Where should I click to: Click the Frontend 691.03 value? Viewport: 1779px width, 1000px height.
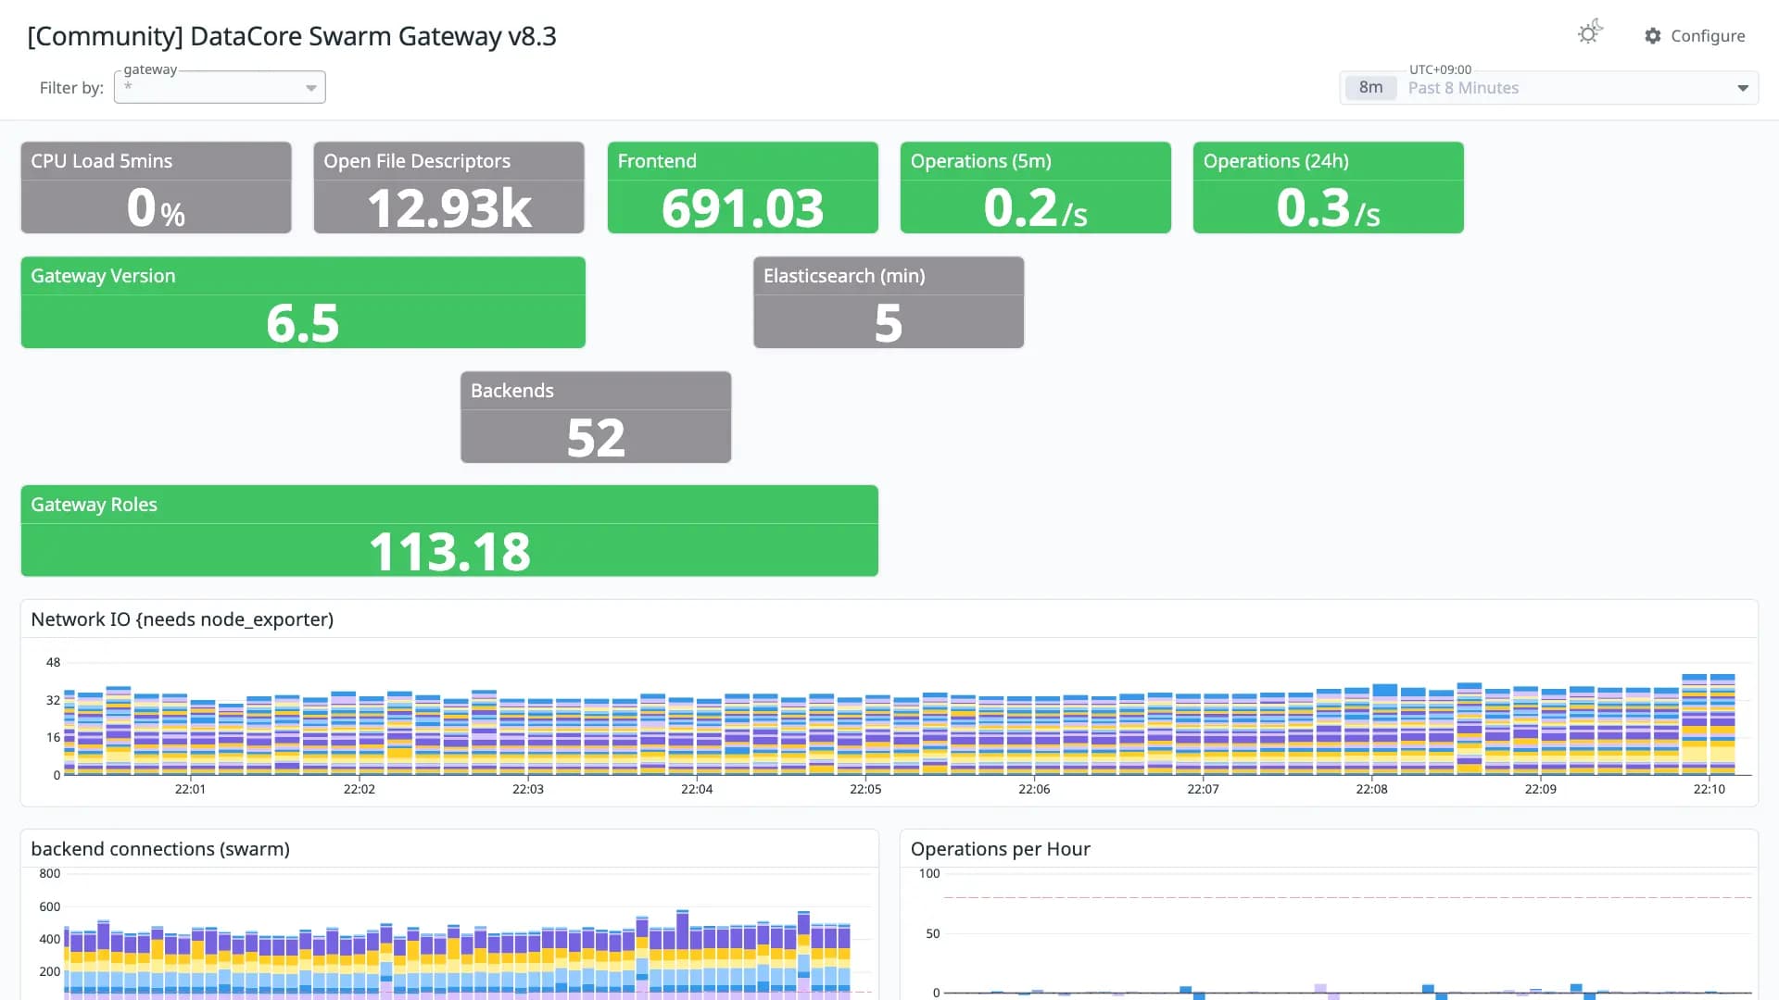pos(742,207)
